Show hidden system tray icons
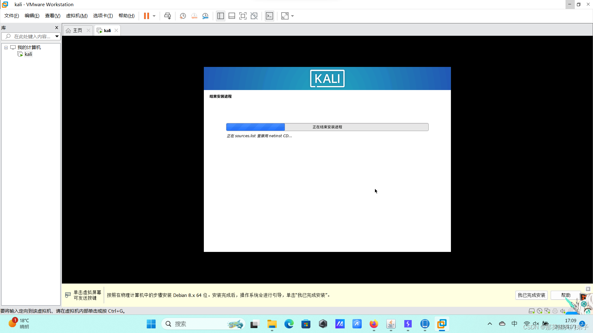 pyautogui.click(x=490, y=324)
